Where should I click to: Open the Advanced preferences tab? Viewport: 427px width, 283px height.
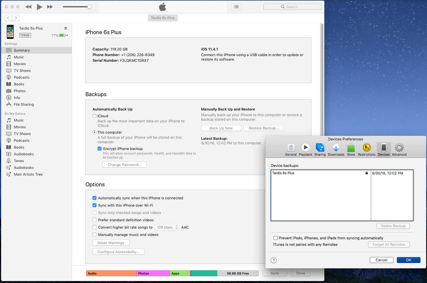tap(399, 150)
